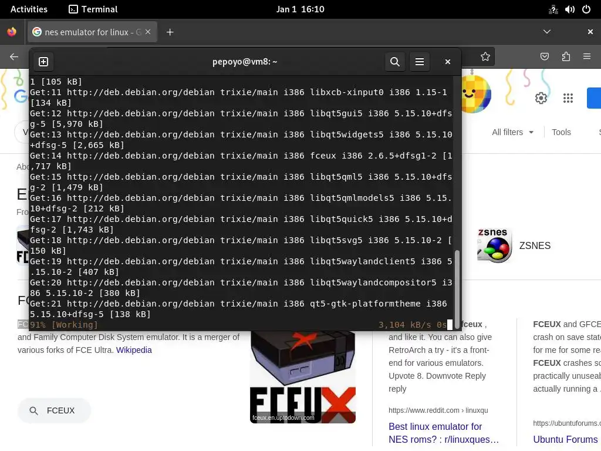Screen dimensions: 601x451
Task: Click the '3,104 kB/s 0s' download speed text
Action: [x=412, y=325]
